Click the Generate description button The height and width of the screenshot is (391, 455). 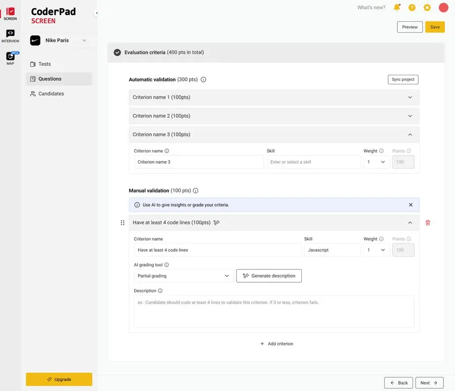[x=269, y=276]
